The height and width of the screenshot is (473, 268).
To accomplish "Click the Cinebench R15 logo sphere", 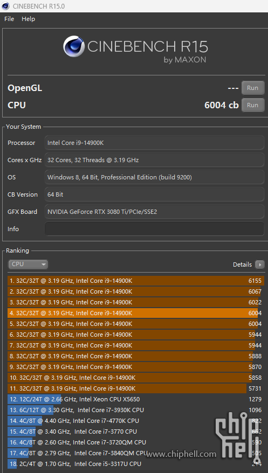I will pyautogui.click(x=74, y=46).
